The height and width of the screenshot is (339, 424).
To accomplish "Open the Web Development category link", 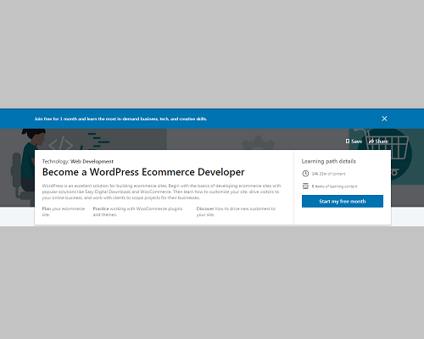I will click(x=92, y=161).
